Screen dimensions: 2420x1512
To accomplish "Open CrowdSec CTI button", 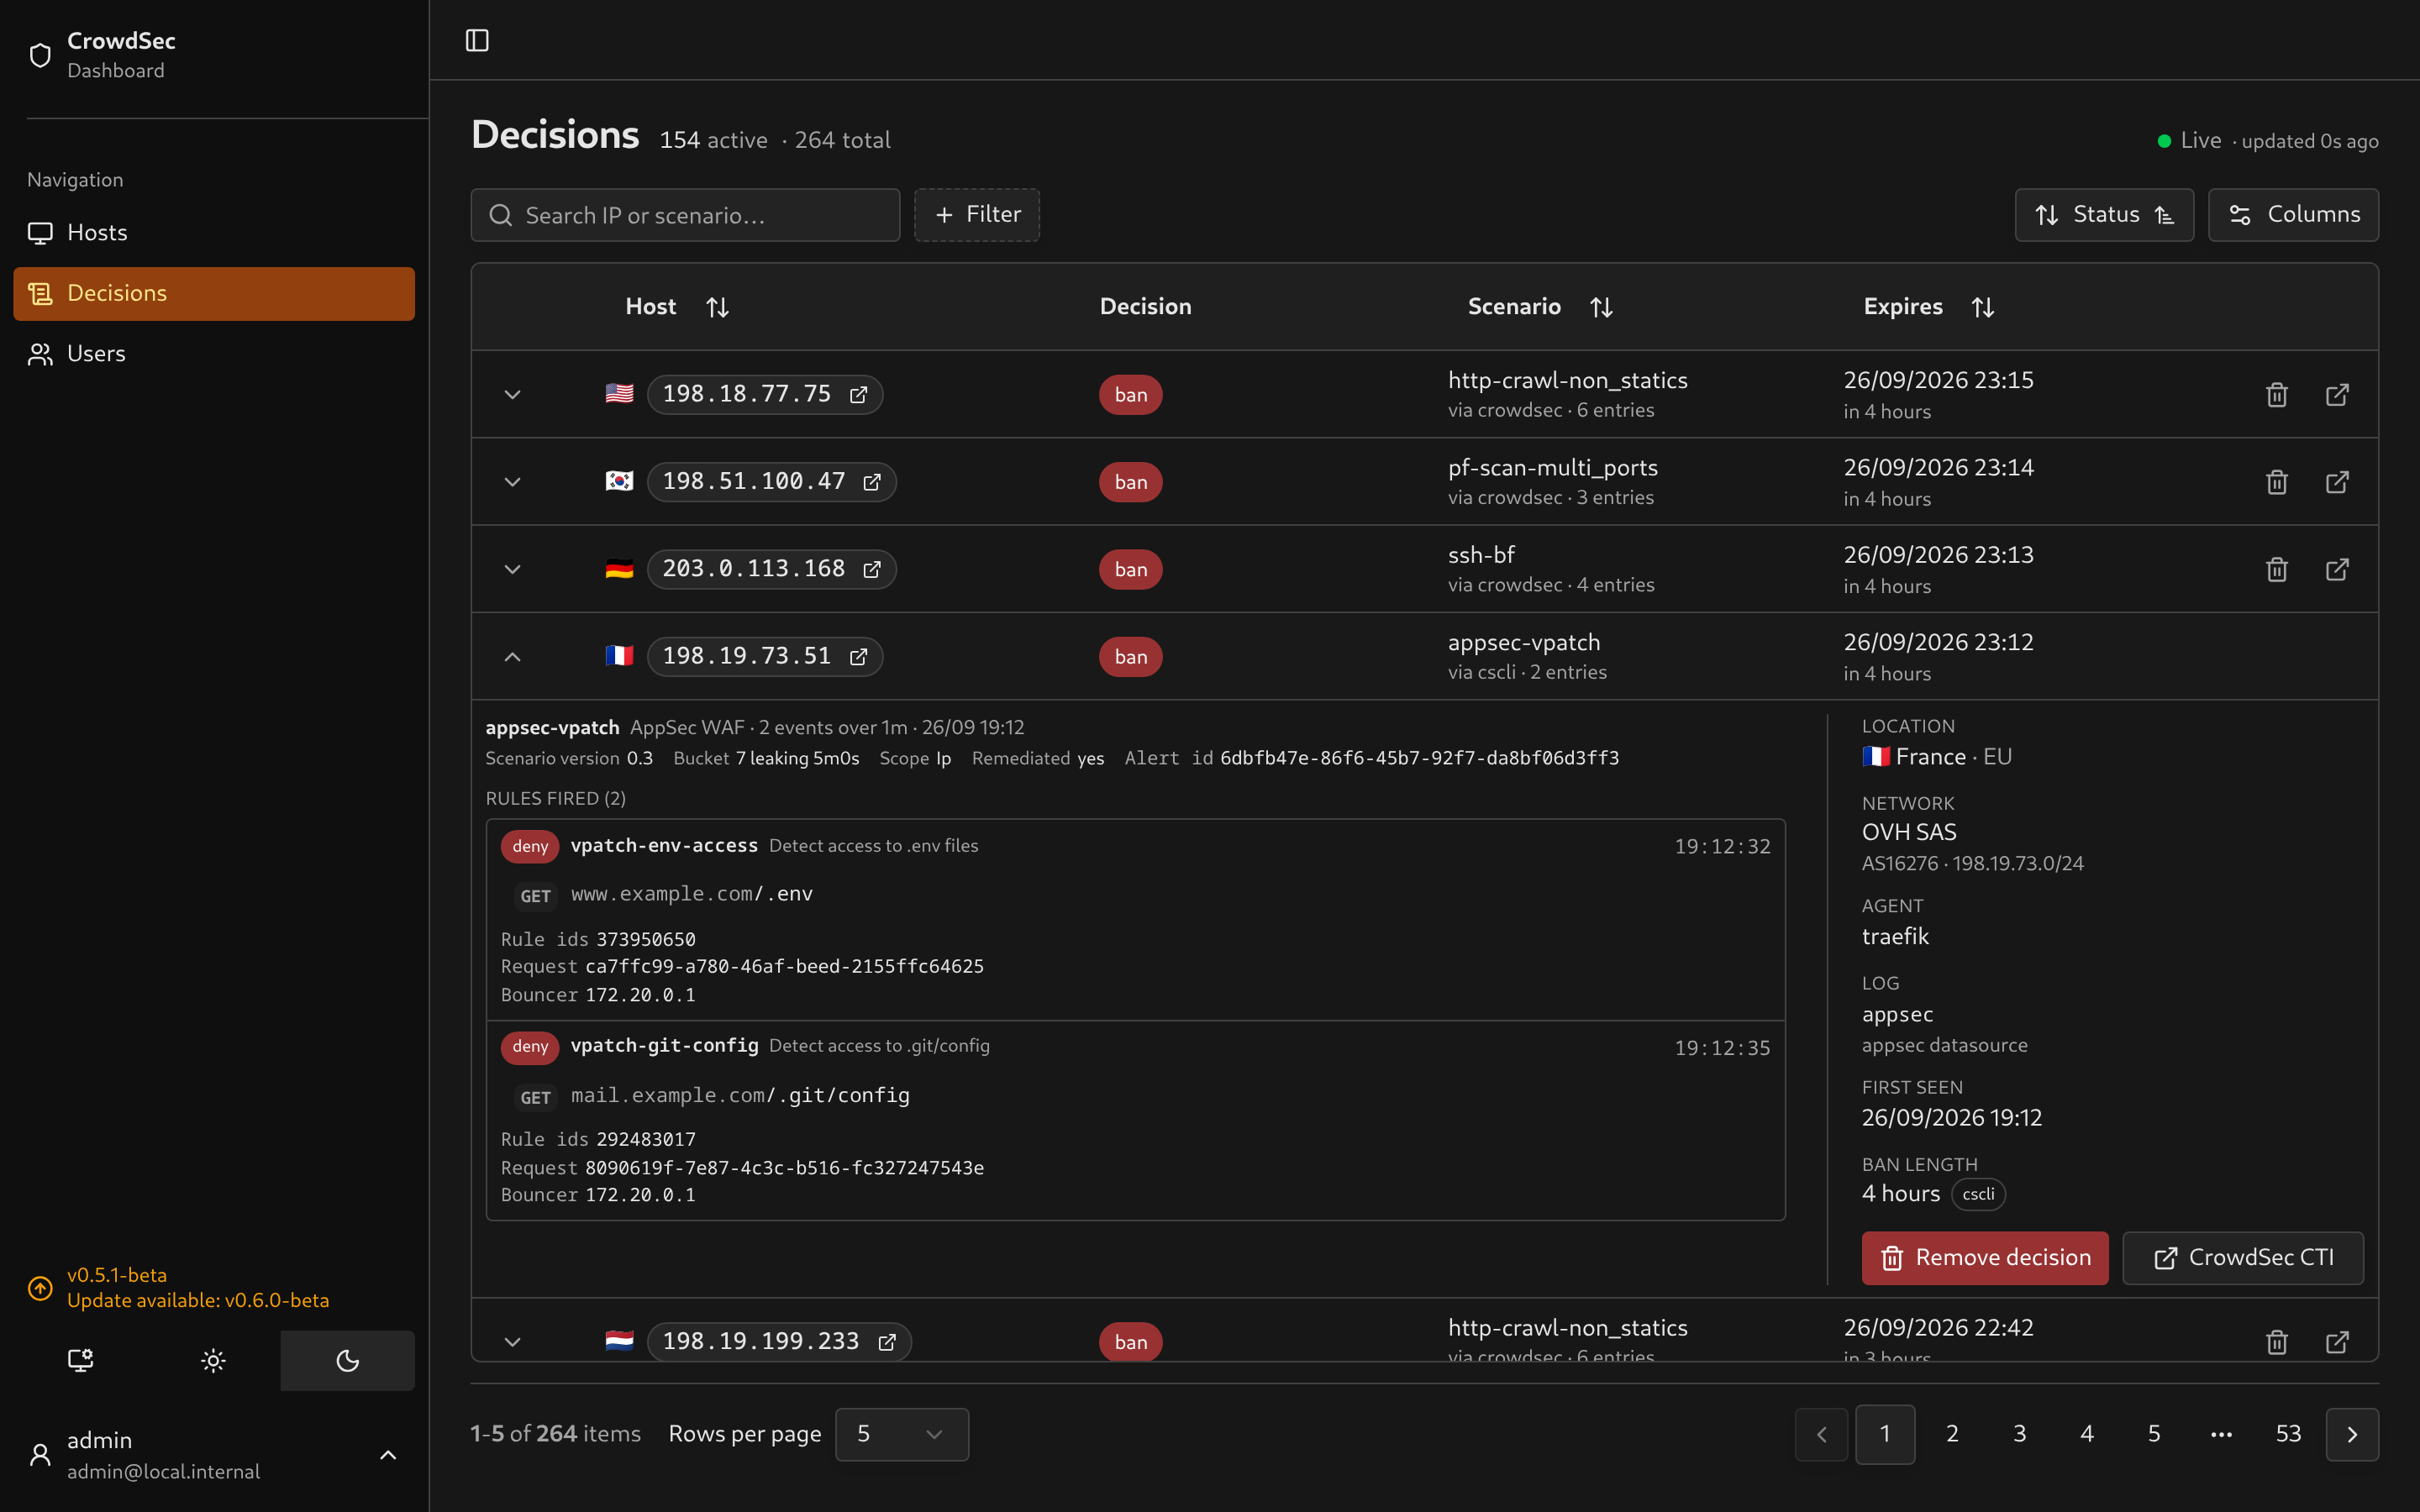I will pos(2243,1258).
